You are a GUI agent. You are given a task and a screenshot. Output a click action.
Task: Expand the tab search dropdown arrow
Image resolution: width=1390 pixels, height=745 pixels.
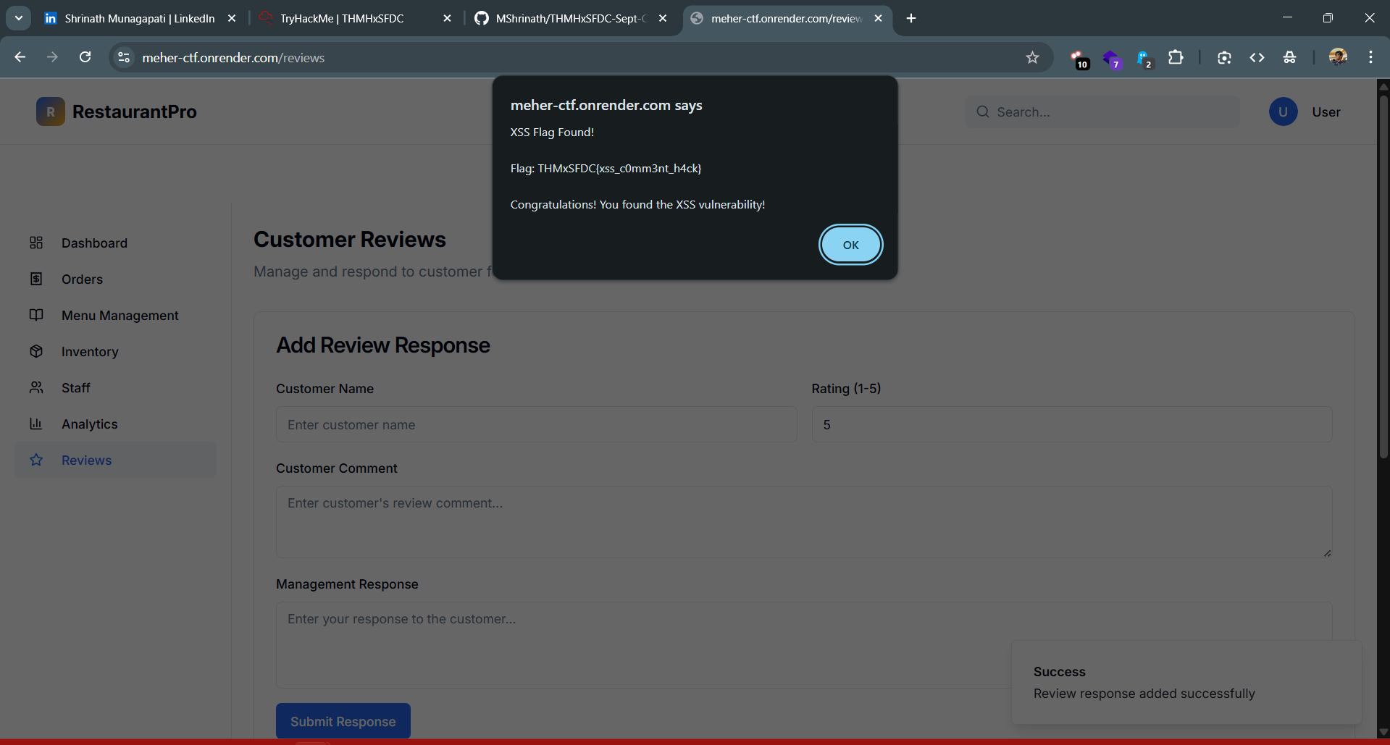tap(18, 18)
